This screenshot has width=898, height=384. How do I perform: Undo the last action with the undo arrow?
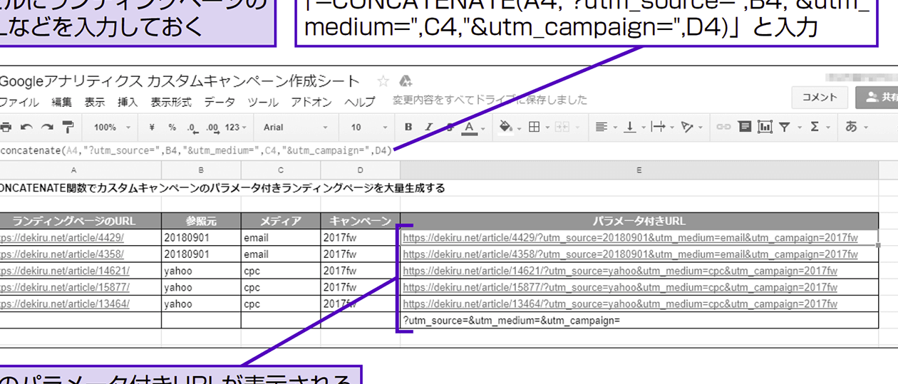(x=26, y=128)
